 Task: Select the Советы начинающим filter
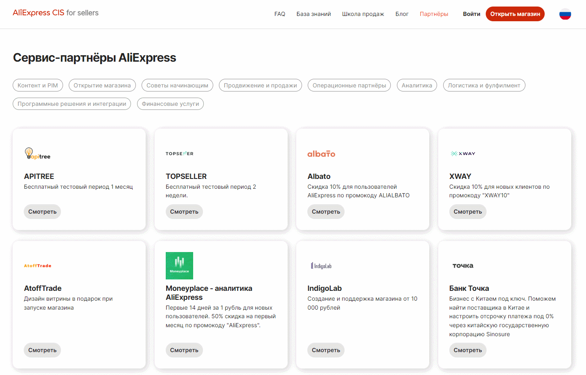coord(177,85)
